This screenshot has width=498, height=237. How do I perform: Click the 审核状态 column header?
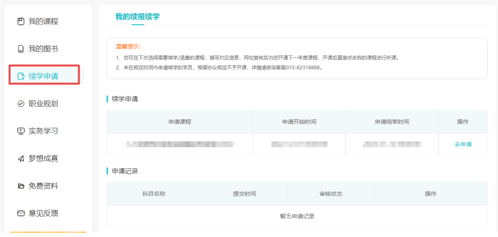click(x=331, y=194)
